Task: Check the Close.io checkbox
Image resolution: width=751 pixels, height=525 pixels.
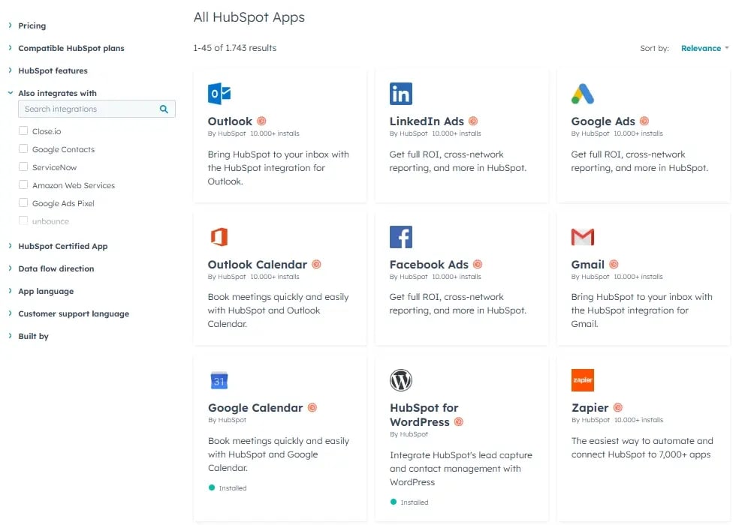Action: point(23,130)
